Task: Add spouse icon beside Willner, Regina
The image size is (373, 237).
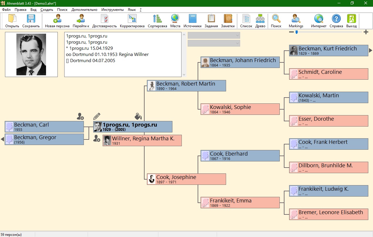Action: (x=97, y=139)
